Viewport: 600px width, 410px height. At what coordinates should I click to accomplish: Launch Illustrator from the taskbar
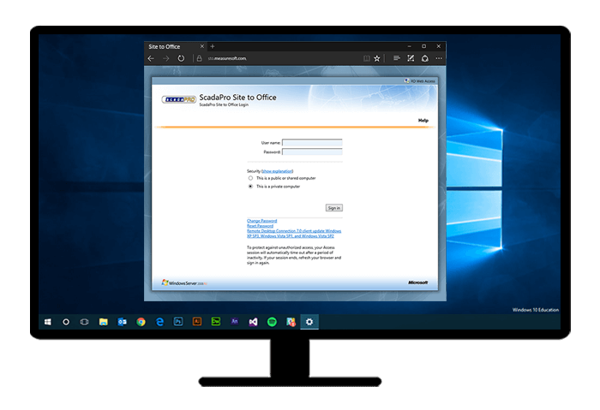pos(197,322)
